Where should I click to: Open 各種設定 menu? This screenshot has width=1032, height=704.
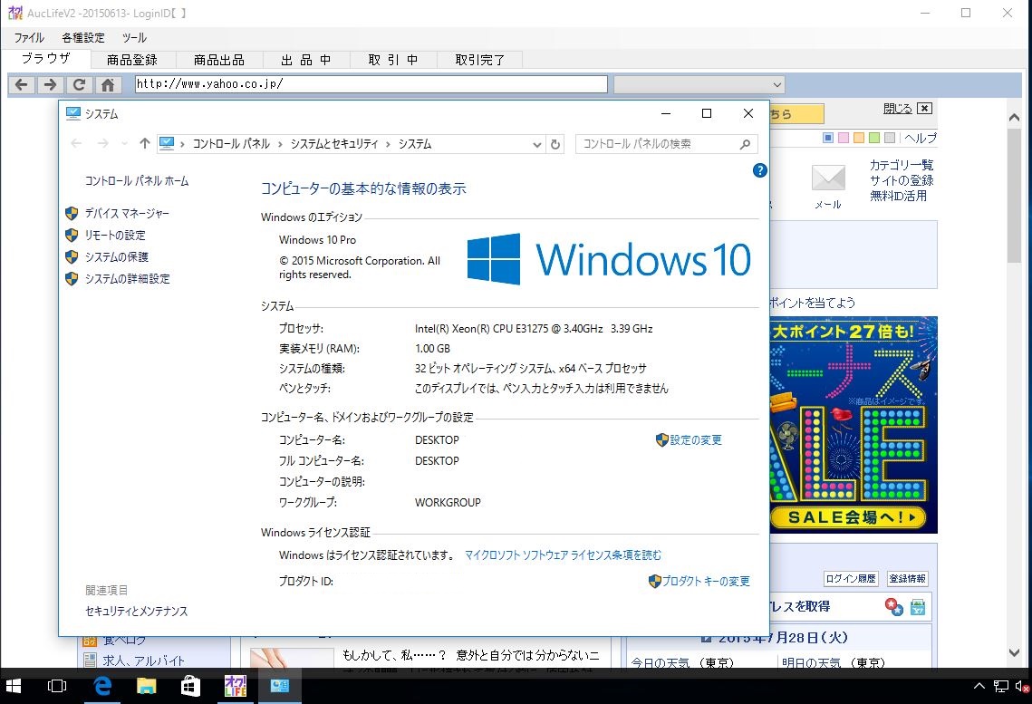pyautogui.click(x=83, y=37)
